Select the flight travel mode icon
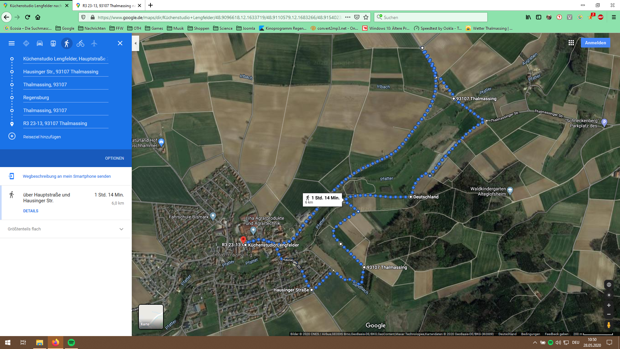 [x=94, y=43]
